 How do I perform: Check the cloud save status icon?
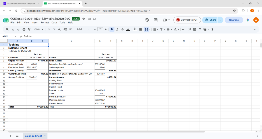(x=95, y=19)
